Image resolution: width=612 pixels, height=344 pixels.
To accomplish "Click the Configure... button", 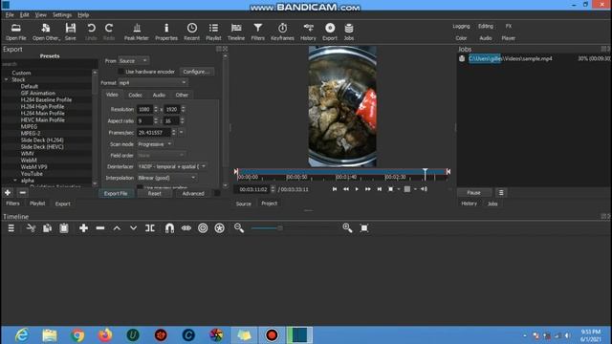I will (x=196, y=72).
